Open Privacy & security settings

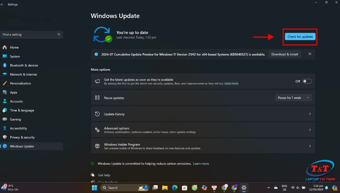pyautogui.click(x=32, y=137)
